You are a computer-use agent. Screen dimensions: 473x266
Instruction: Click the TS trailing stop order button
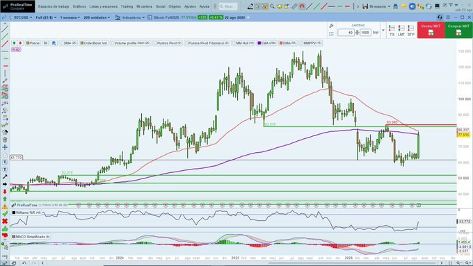[x=392, y=31]
